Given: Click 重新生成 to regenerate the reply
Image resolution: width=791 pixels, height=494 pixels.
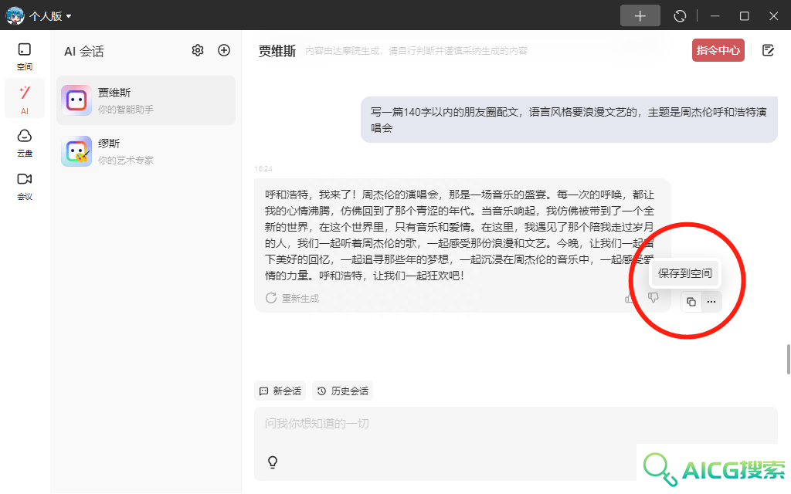Looking at the screenshot, I should pyautogui.click(x=293, y=299).
